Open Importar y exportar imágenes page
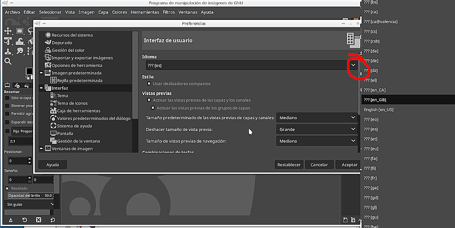455x228 pixels. coord(79,58)
